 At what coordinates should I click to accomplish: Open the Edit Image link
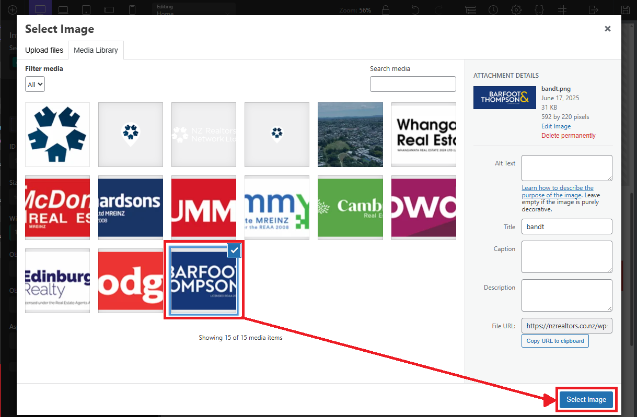[556, 126]
